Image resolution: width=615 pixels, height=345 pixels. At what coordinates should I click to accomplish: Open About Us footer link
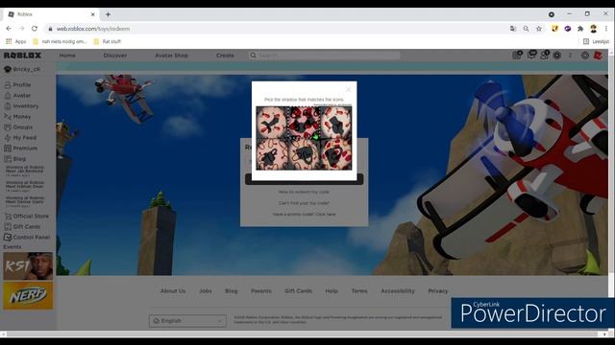(173, 291)
